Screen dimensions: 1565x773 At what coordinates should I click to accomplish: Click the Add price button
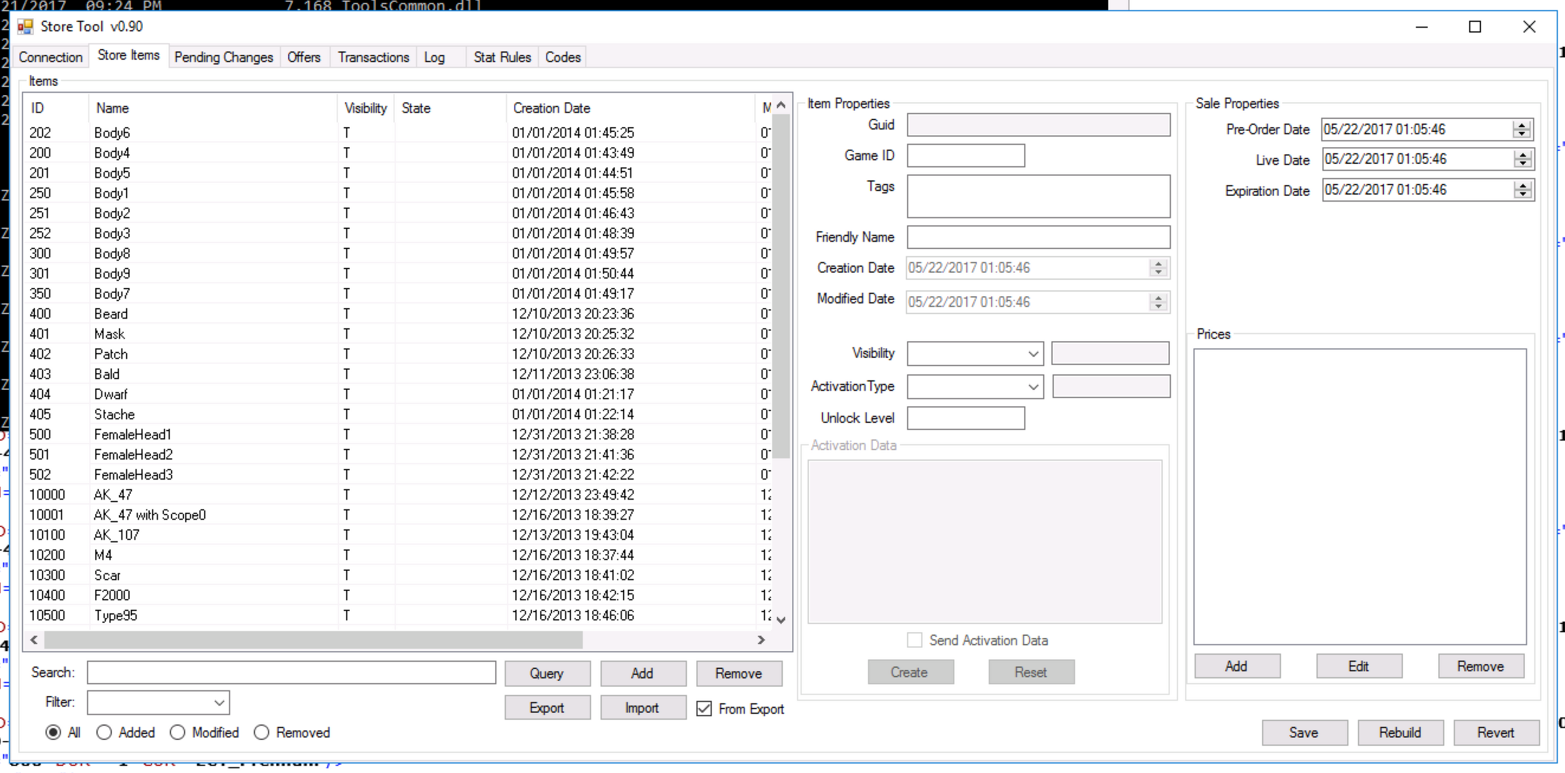coord(1237,667)
